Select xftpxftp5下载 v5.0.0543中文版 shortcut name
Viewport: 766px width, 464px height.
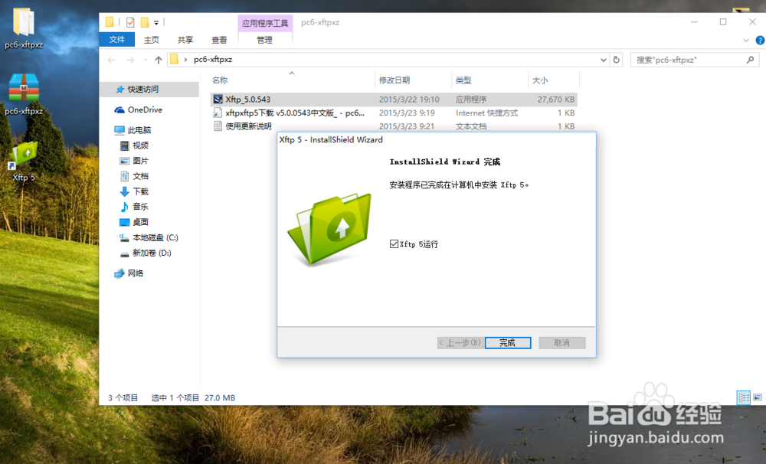point(295,113)
